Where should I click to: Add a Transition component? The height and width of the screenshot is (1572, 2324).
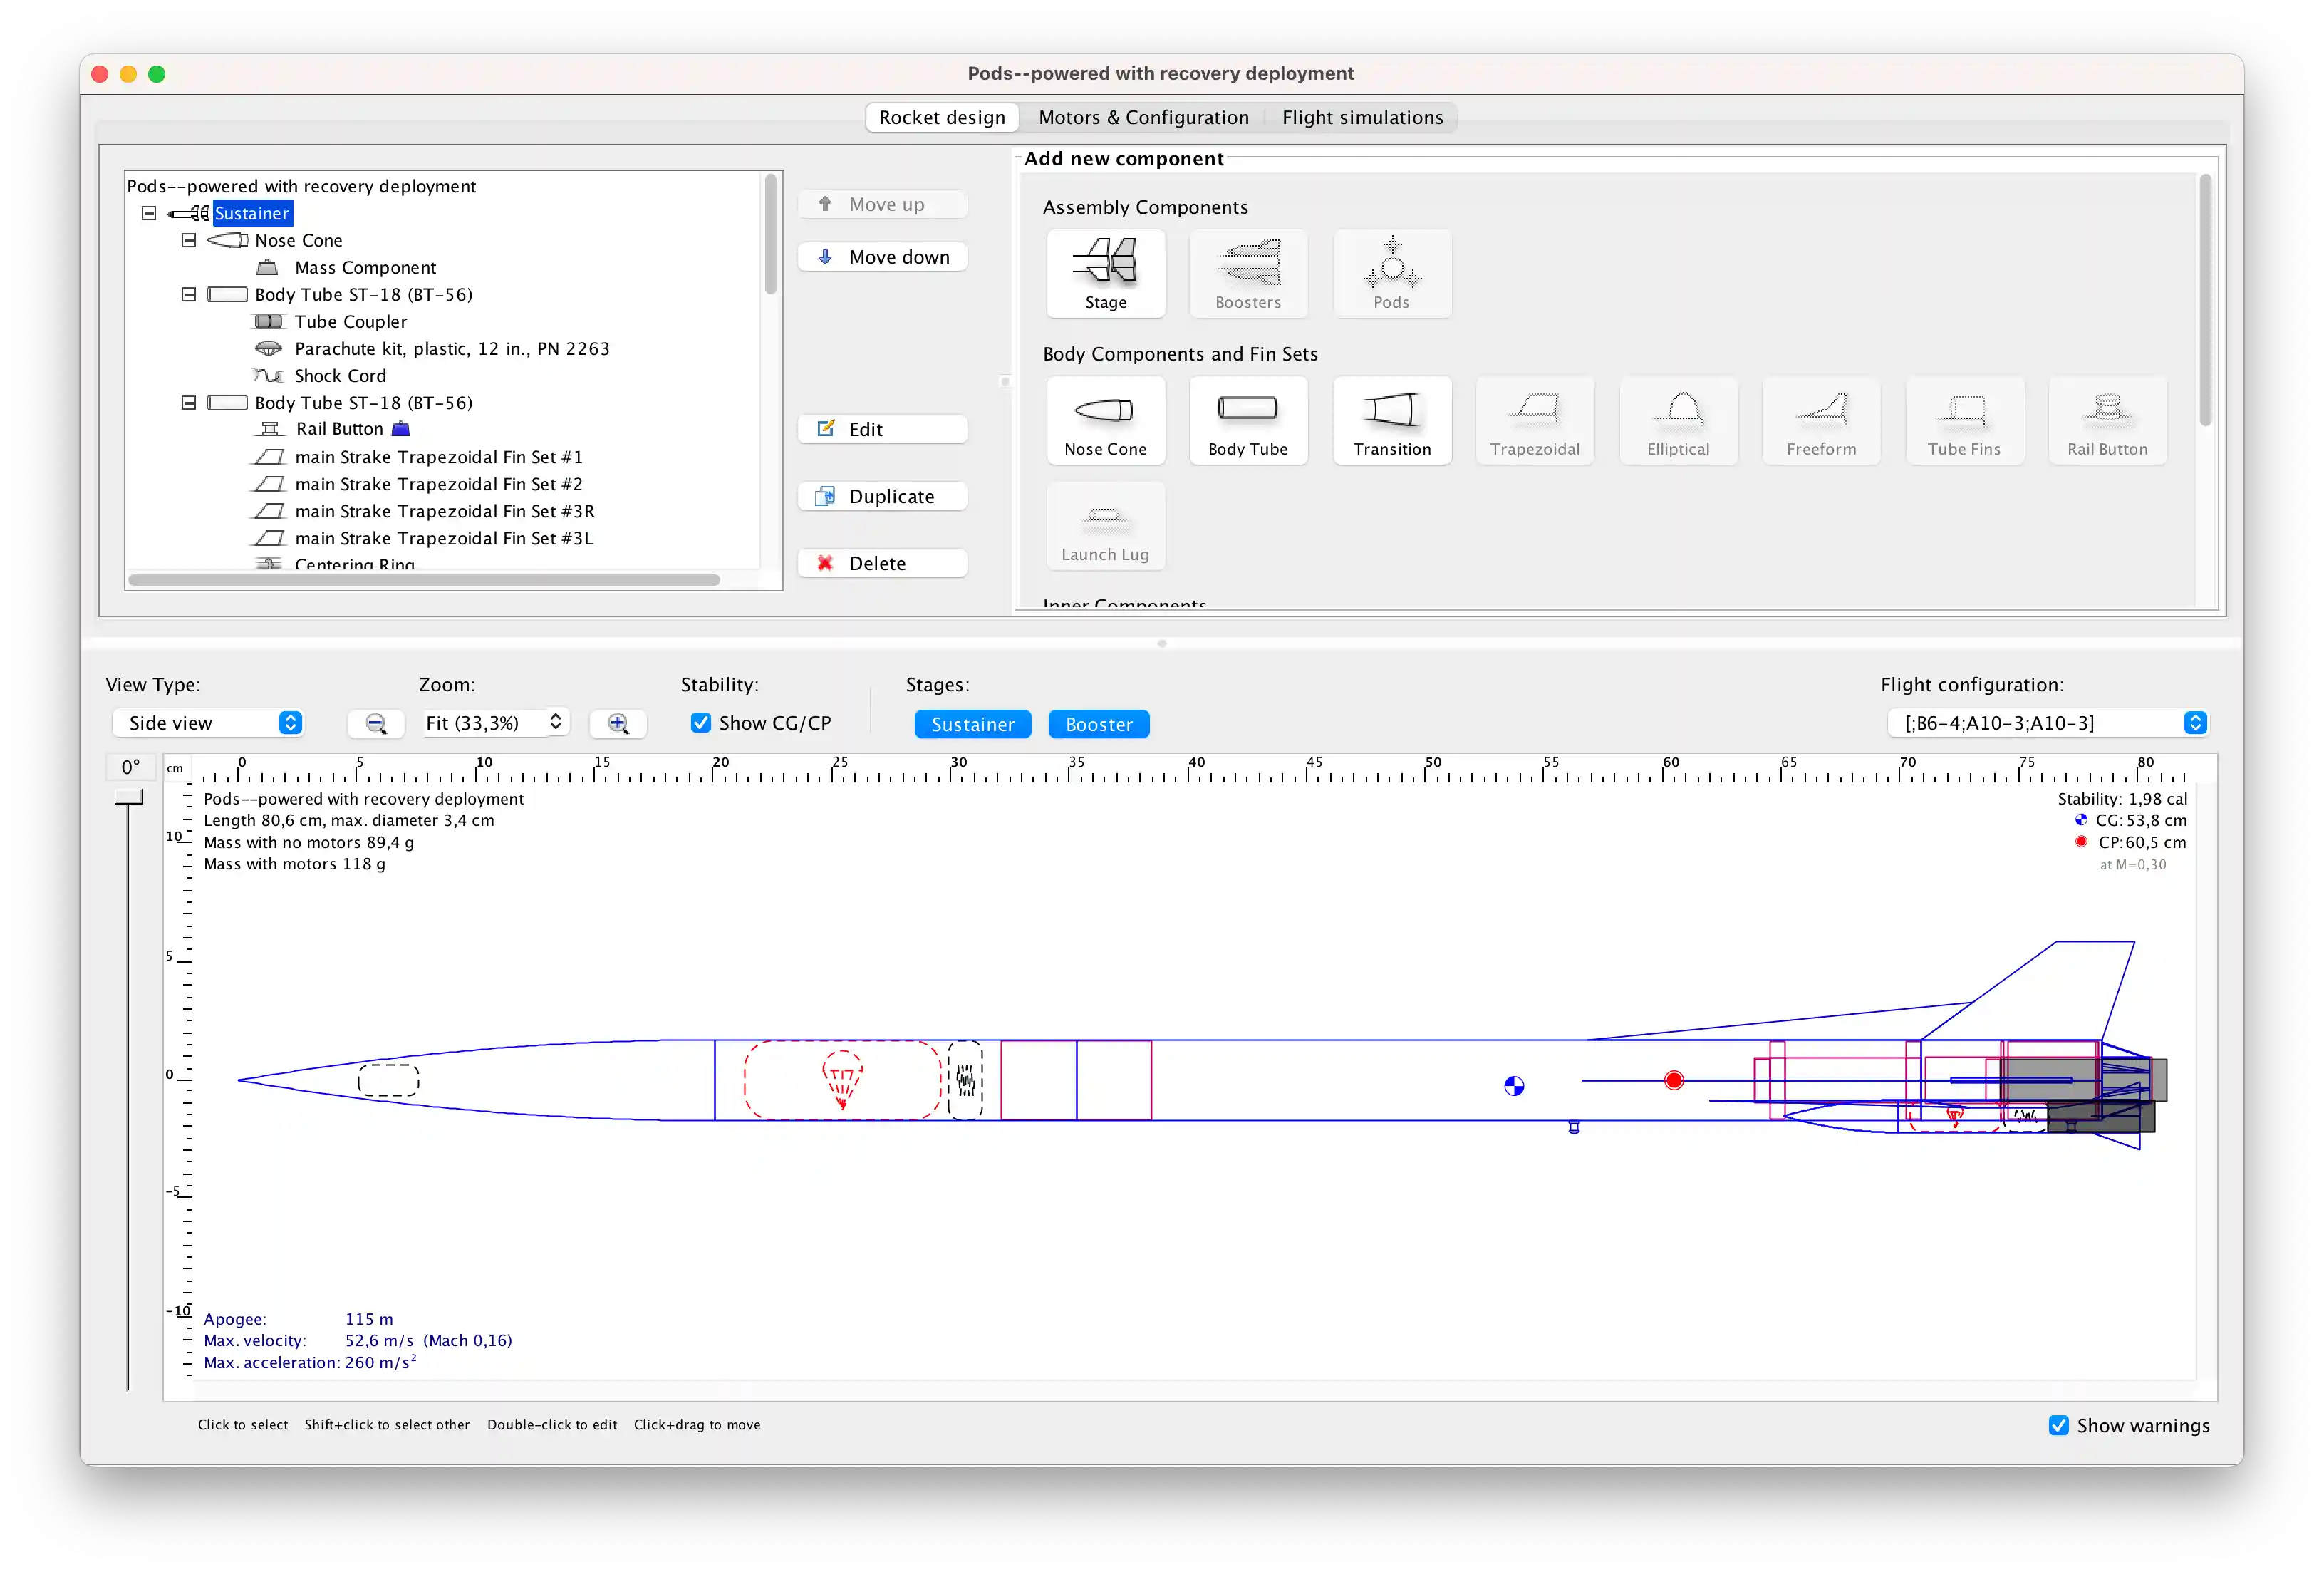tap(1391, 420)
